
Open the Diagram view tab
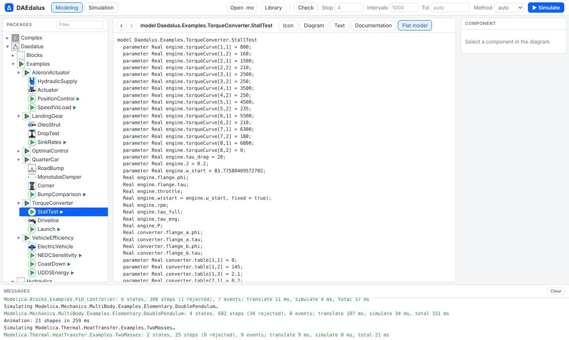coord(314,25)
